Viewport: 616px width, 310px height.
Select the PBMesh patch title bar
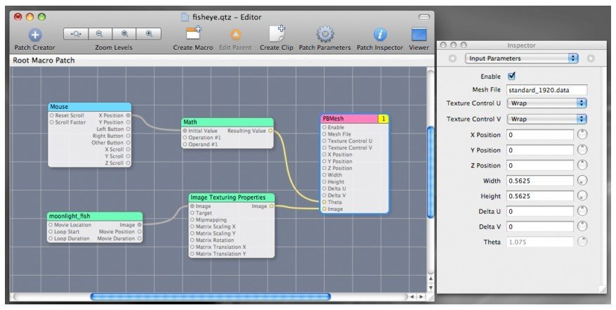click(x=349, y=119)
